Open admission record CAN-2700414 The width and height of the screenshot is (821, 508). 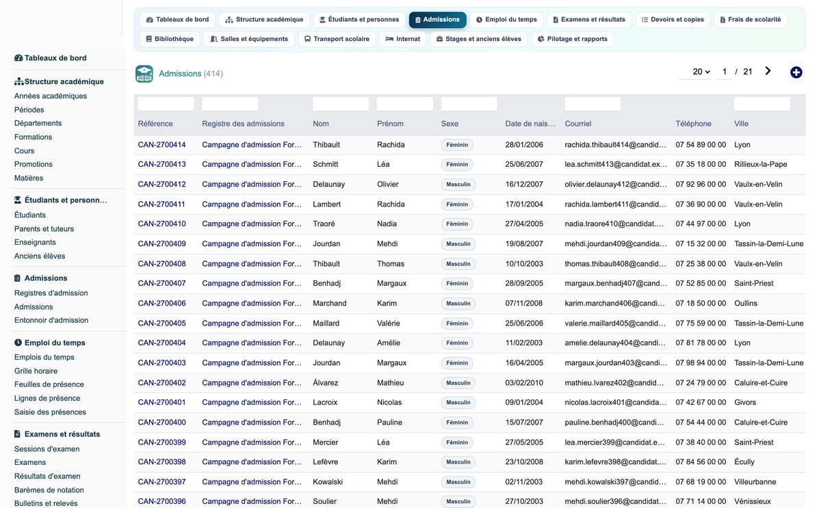pyautogui.click(x=162, y=145)
